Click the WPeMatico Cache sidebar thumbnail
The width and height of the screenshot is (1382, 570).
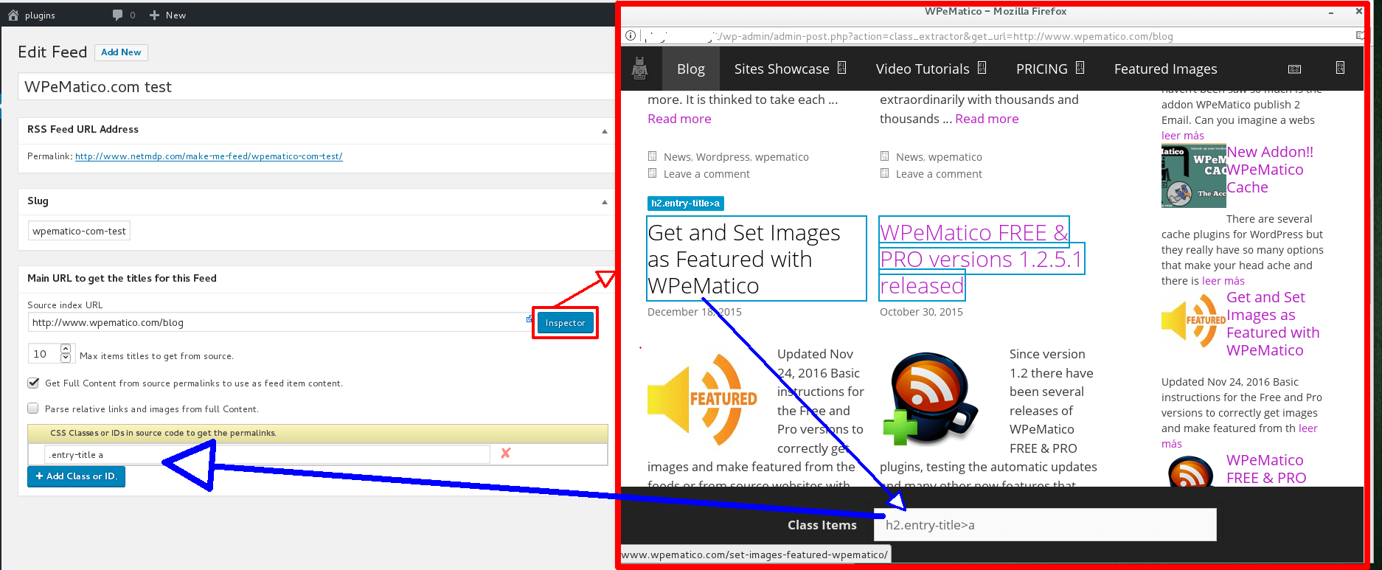tap(1193, 175)
